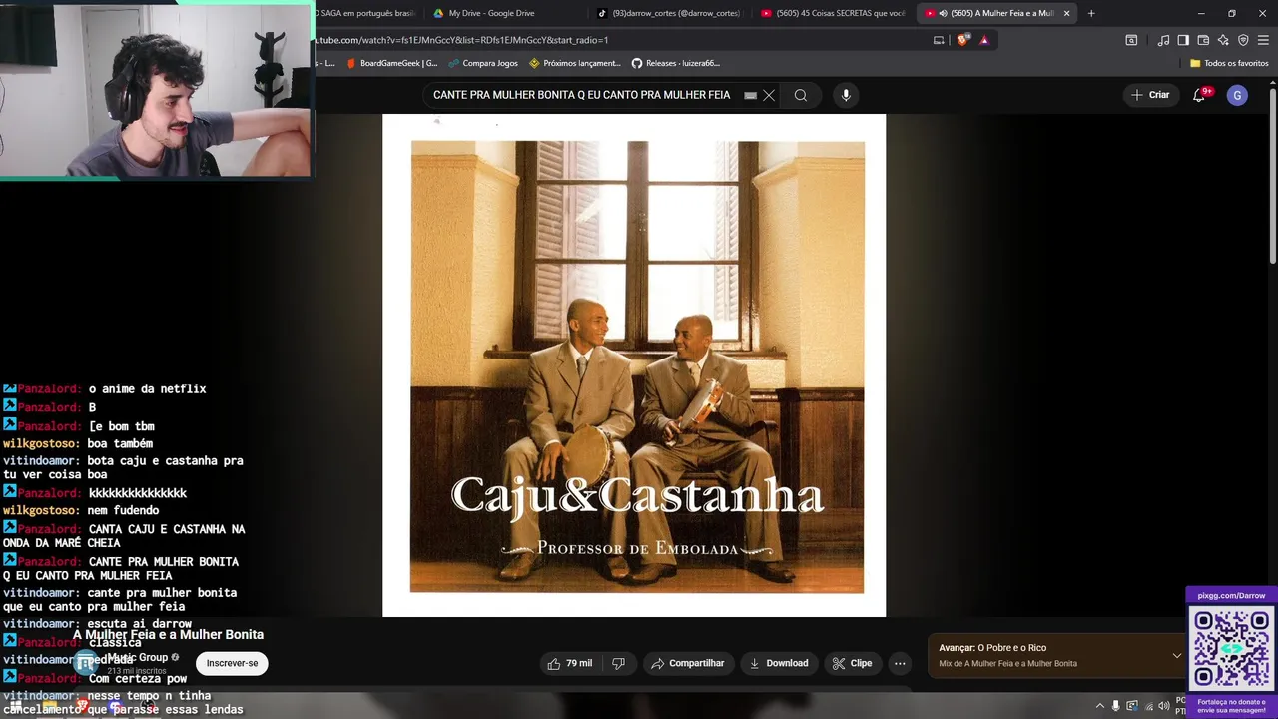
Task: Open the Todos os favoritos folder
Action: coord(1229,63)
